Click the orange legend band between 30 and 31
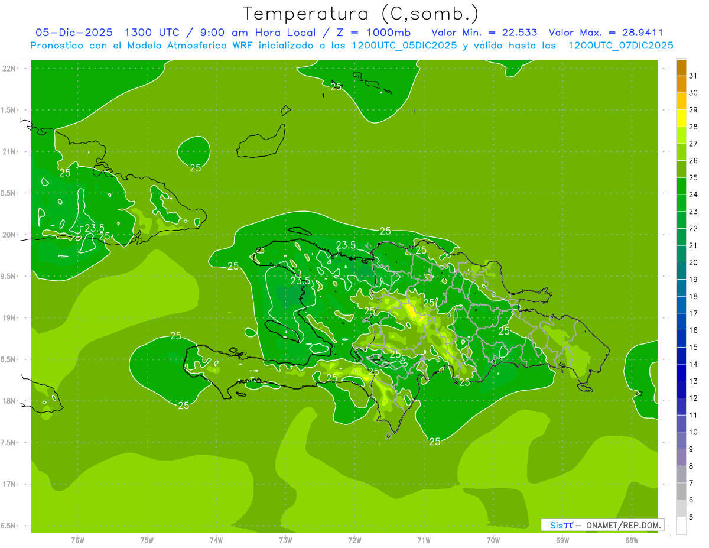The image size is (709, 548). click(x=681, y=85)
